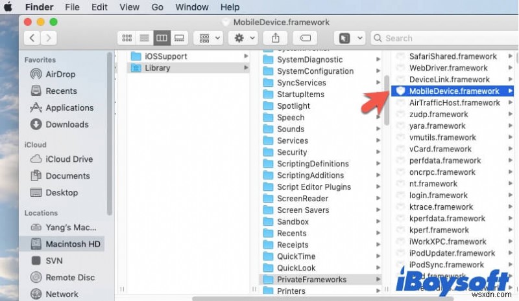Click the Edit Tags toolbar button

pos(305,38)
